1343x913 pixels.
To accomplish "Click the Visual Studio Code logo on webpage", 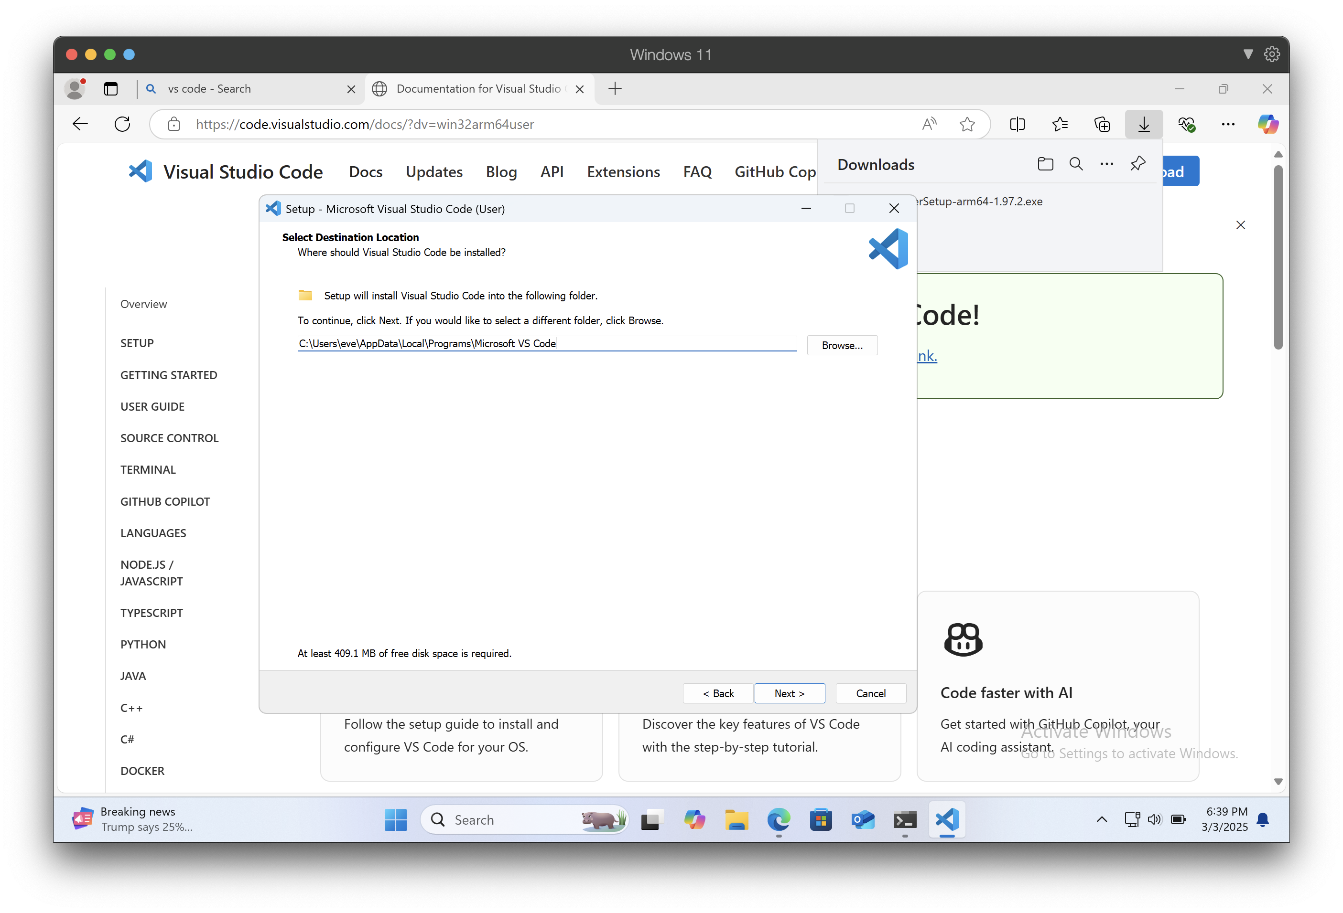I will pos(140,171).
